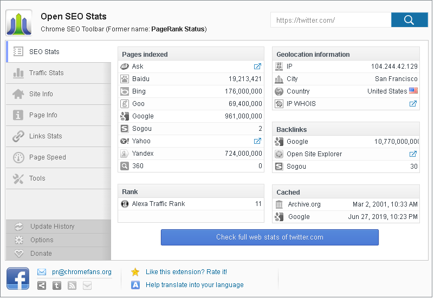Click 'Help translate into your language' link
434x299 pixels.
click(195, 285)
